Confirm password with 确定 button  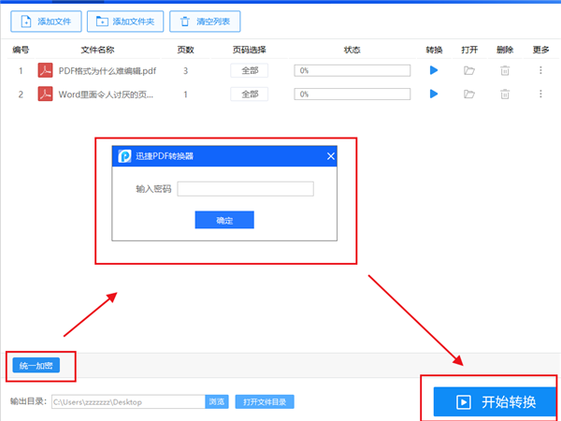[x=224, y=220]
